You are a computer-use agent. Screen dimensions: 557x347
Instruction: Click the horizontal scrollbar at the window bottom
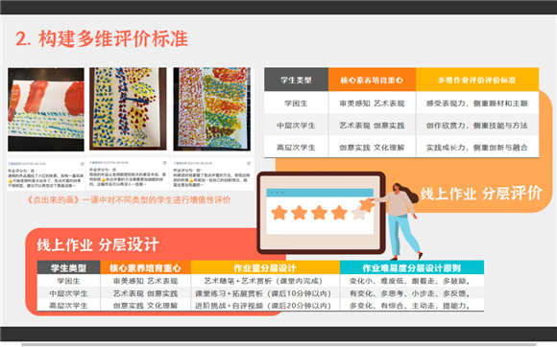(278, 344)
